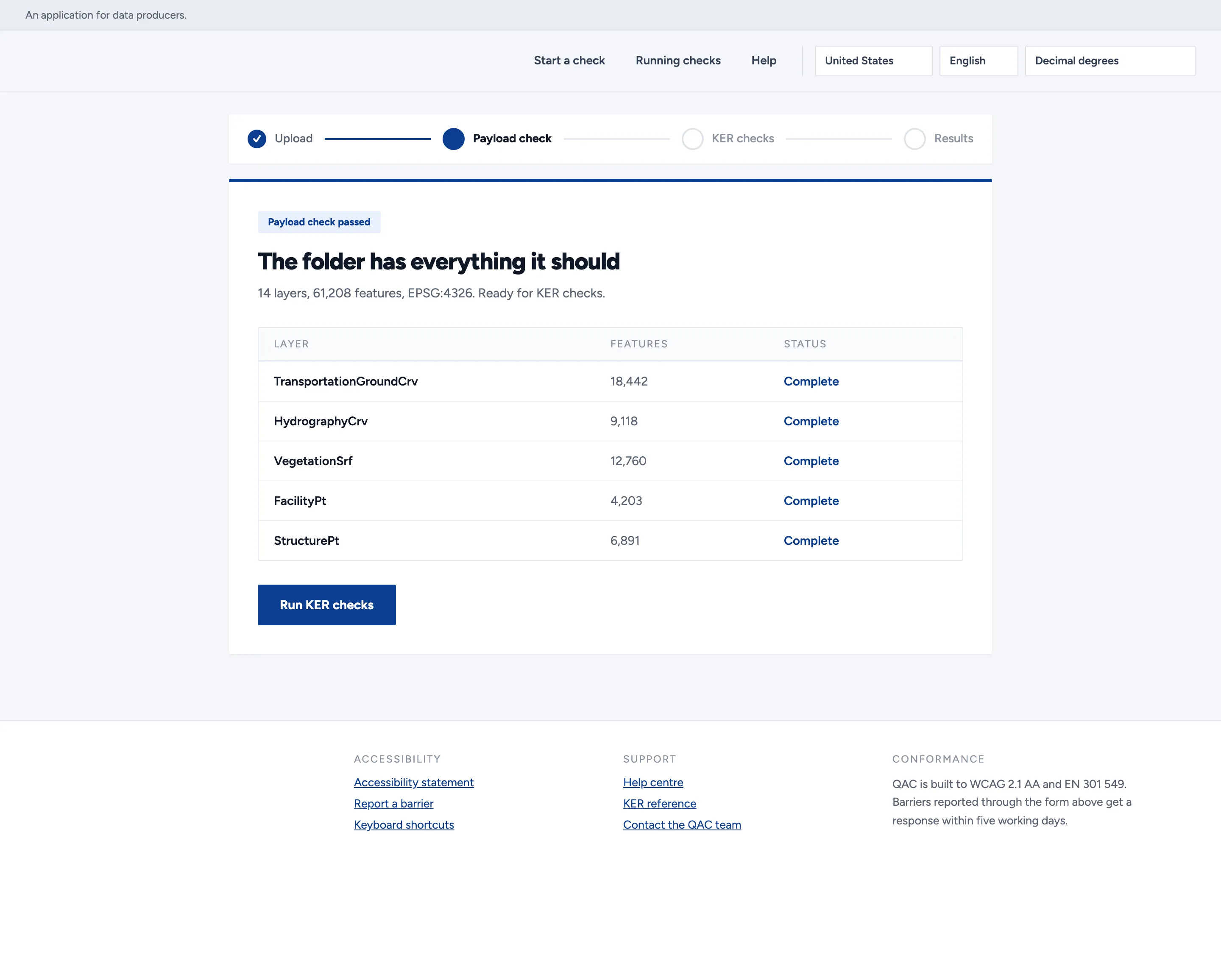Click the 4,203 features value
Viewport: 1221px width, 971px height.
(626, 501)
